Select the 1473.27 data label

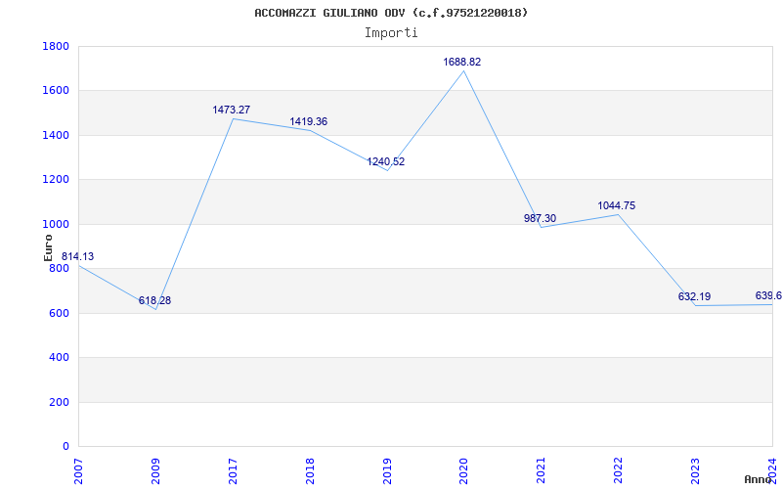232,110
